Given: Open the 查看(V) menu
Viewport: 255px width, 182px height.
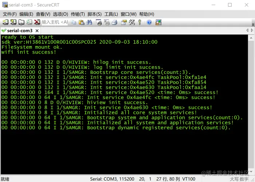Looking at the screenshot, I should tap(43, 14).
